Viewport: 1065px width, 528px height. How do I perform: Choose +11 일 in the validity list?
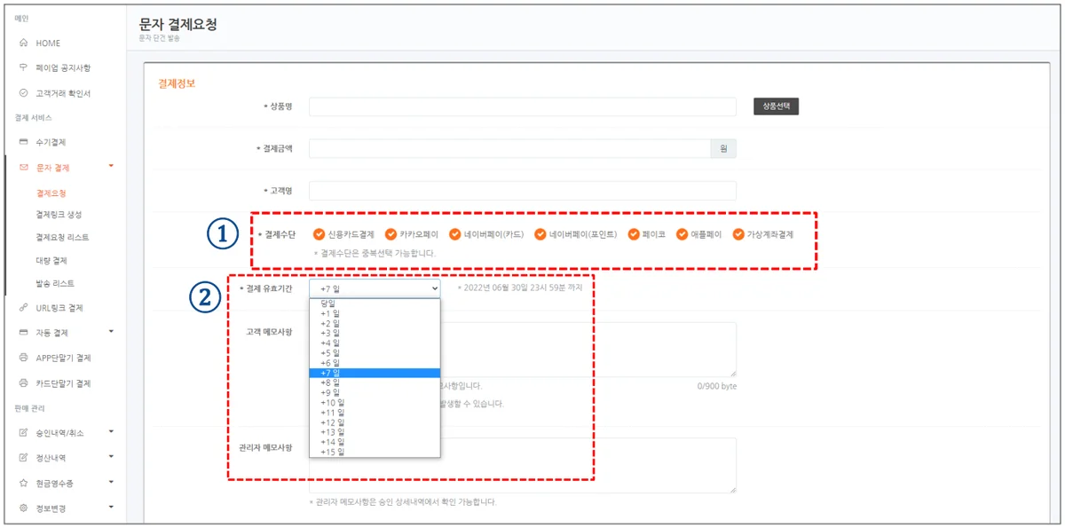(375, 413)
